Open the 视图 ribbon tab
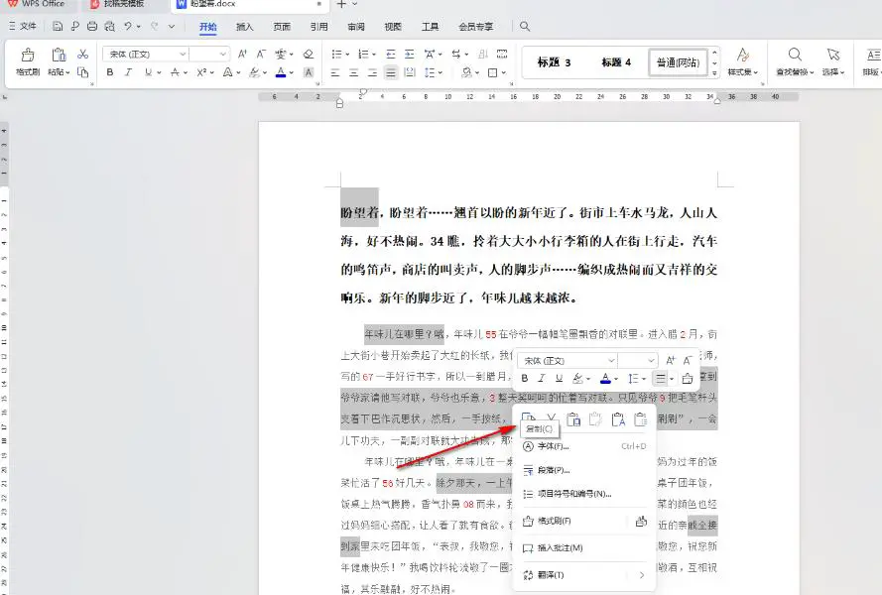This screenshot has height=595, width=882. click(x=393, y=27)
